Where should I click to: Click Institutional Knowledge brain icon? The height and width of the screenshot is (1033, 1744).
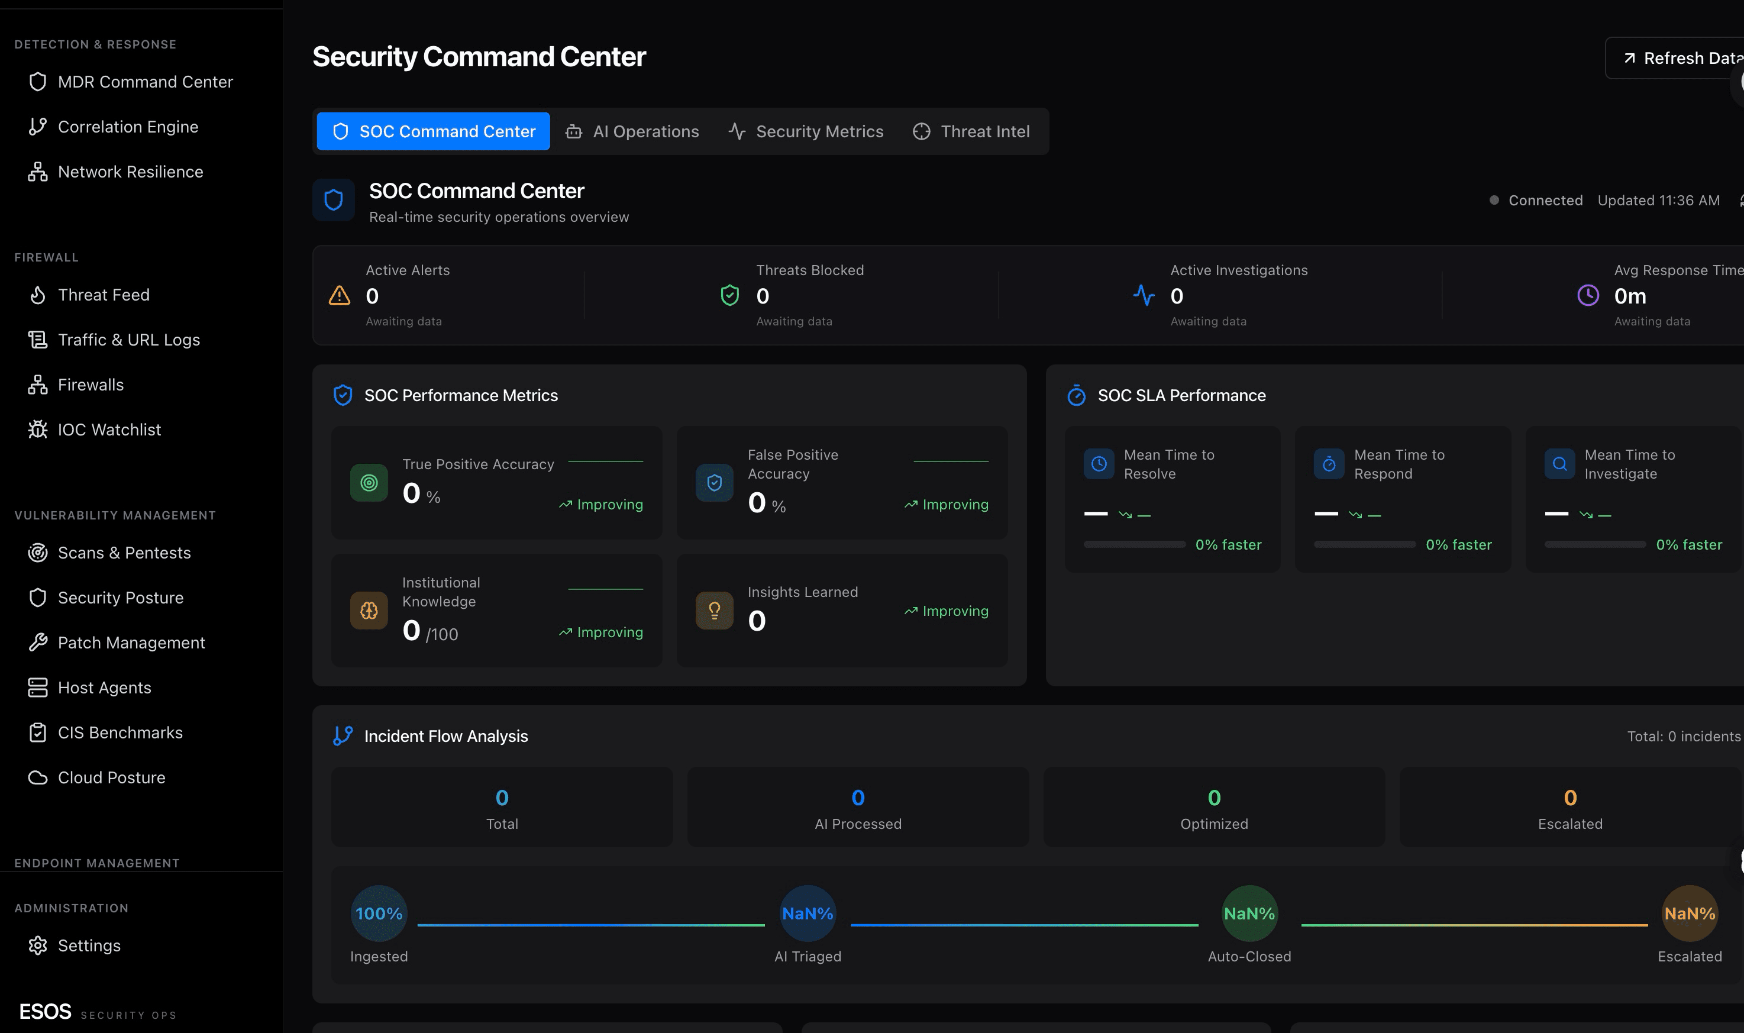pyautogui.click(x=369, y=611)
